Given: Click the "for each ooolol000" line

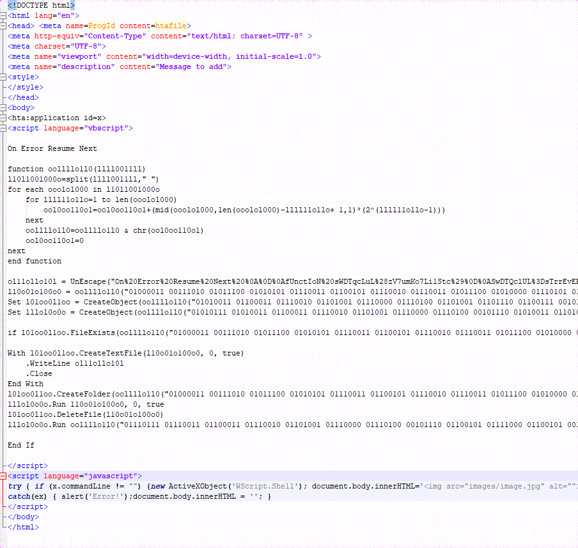Looking at the screenshot, I should [x=84, y=189].
